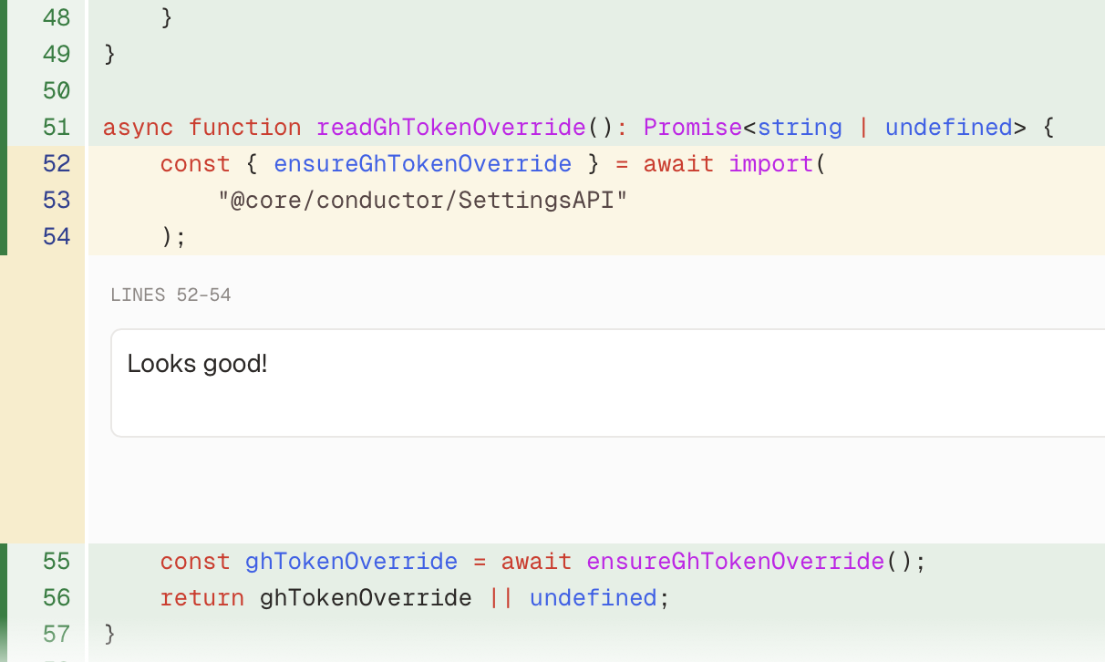
Task: Click line number 55 in the gutter
Action: coord(57,561)
